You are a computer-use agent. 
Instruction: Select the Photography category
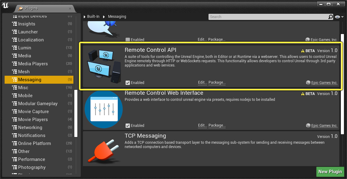pos(39,167)
